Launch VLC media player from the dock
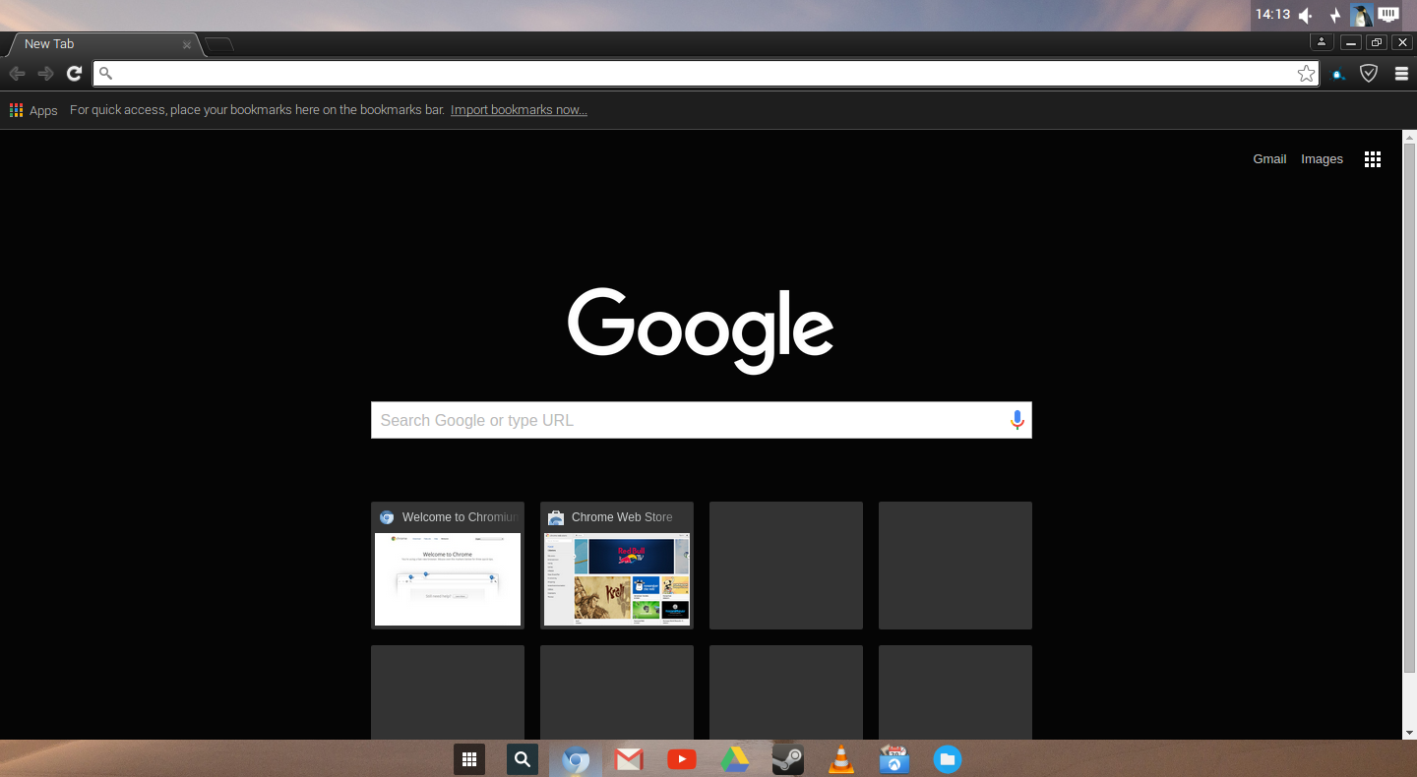This screenshot has height=777, width=1417. tap(841, 759)
